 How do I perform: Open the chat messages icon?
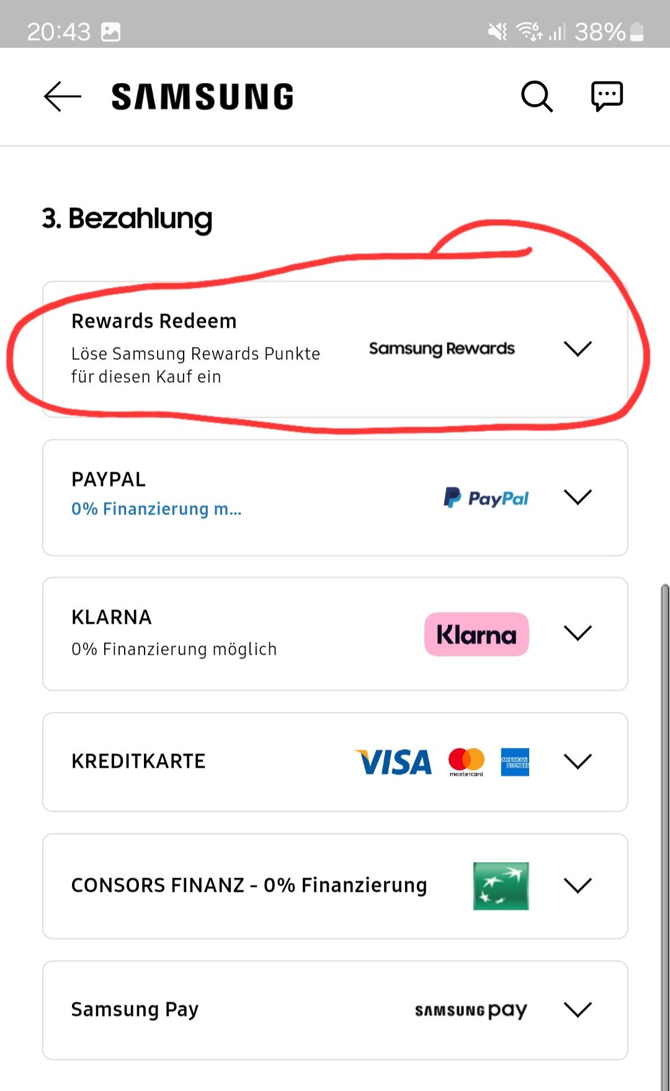tap(606, 95)
